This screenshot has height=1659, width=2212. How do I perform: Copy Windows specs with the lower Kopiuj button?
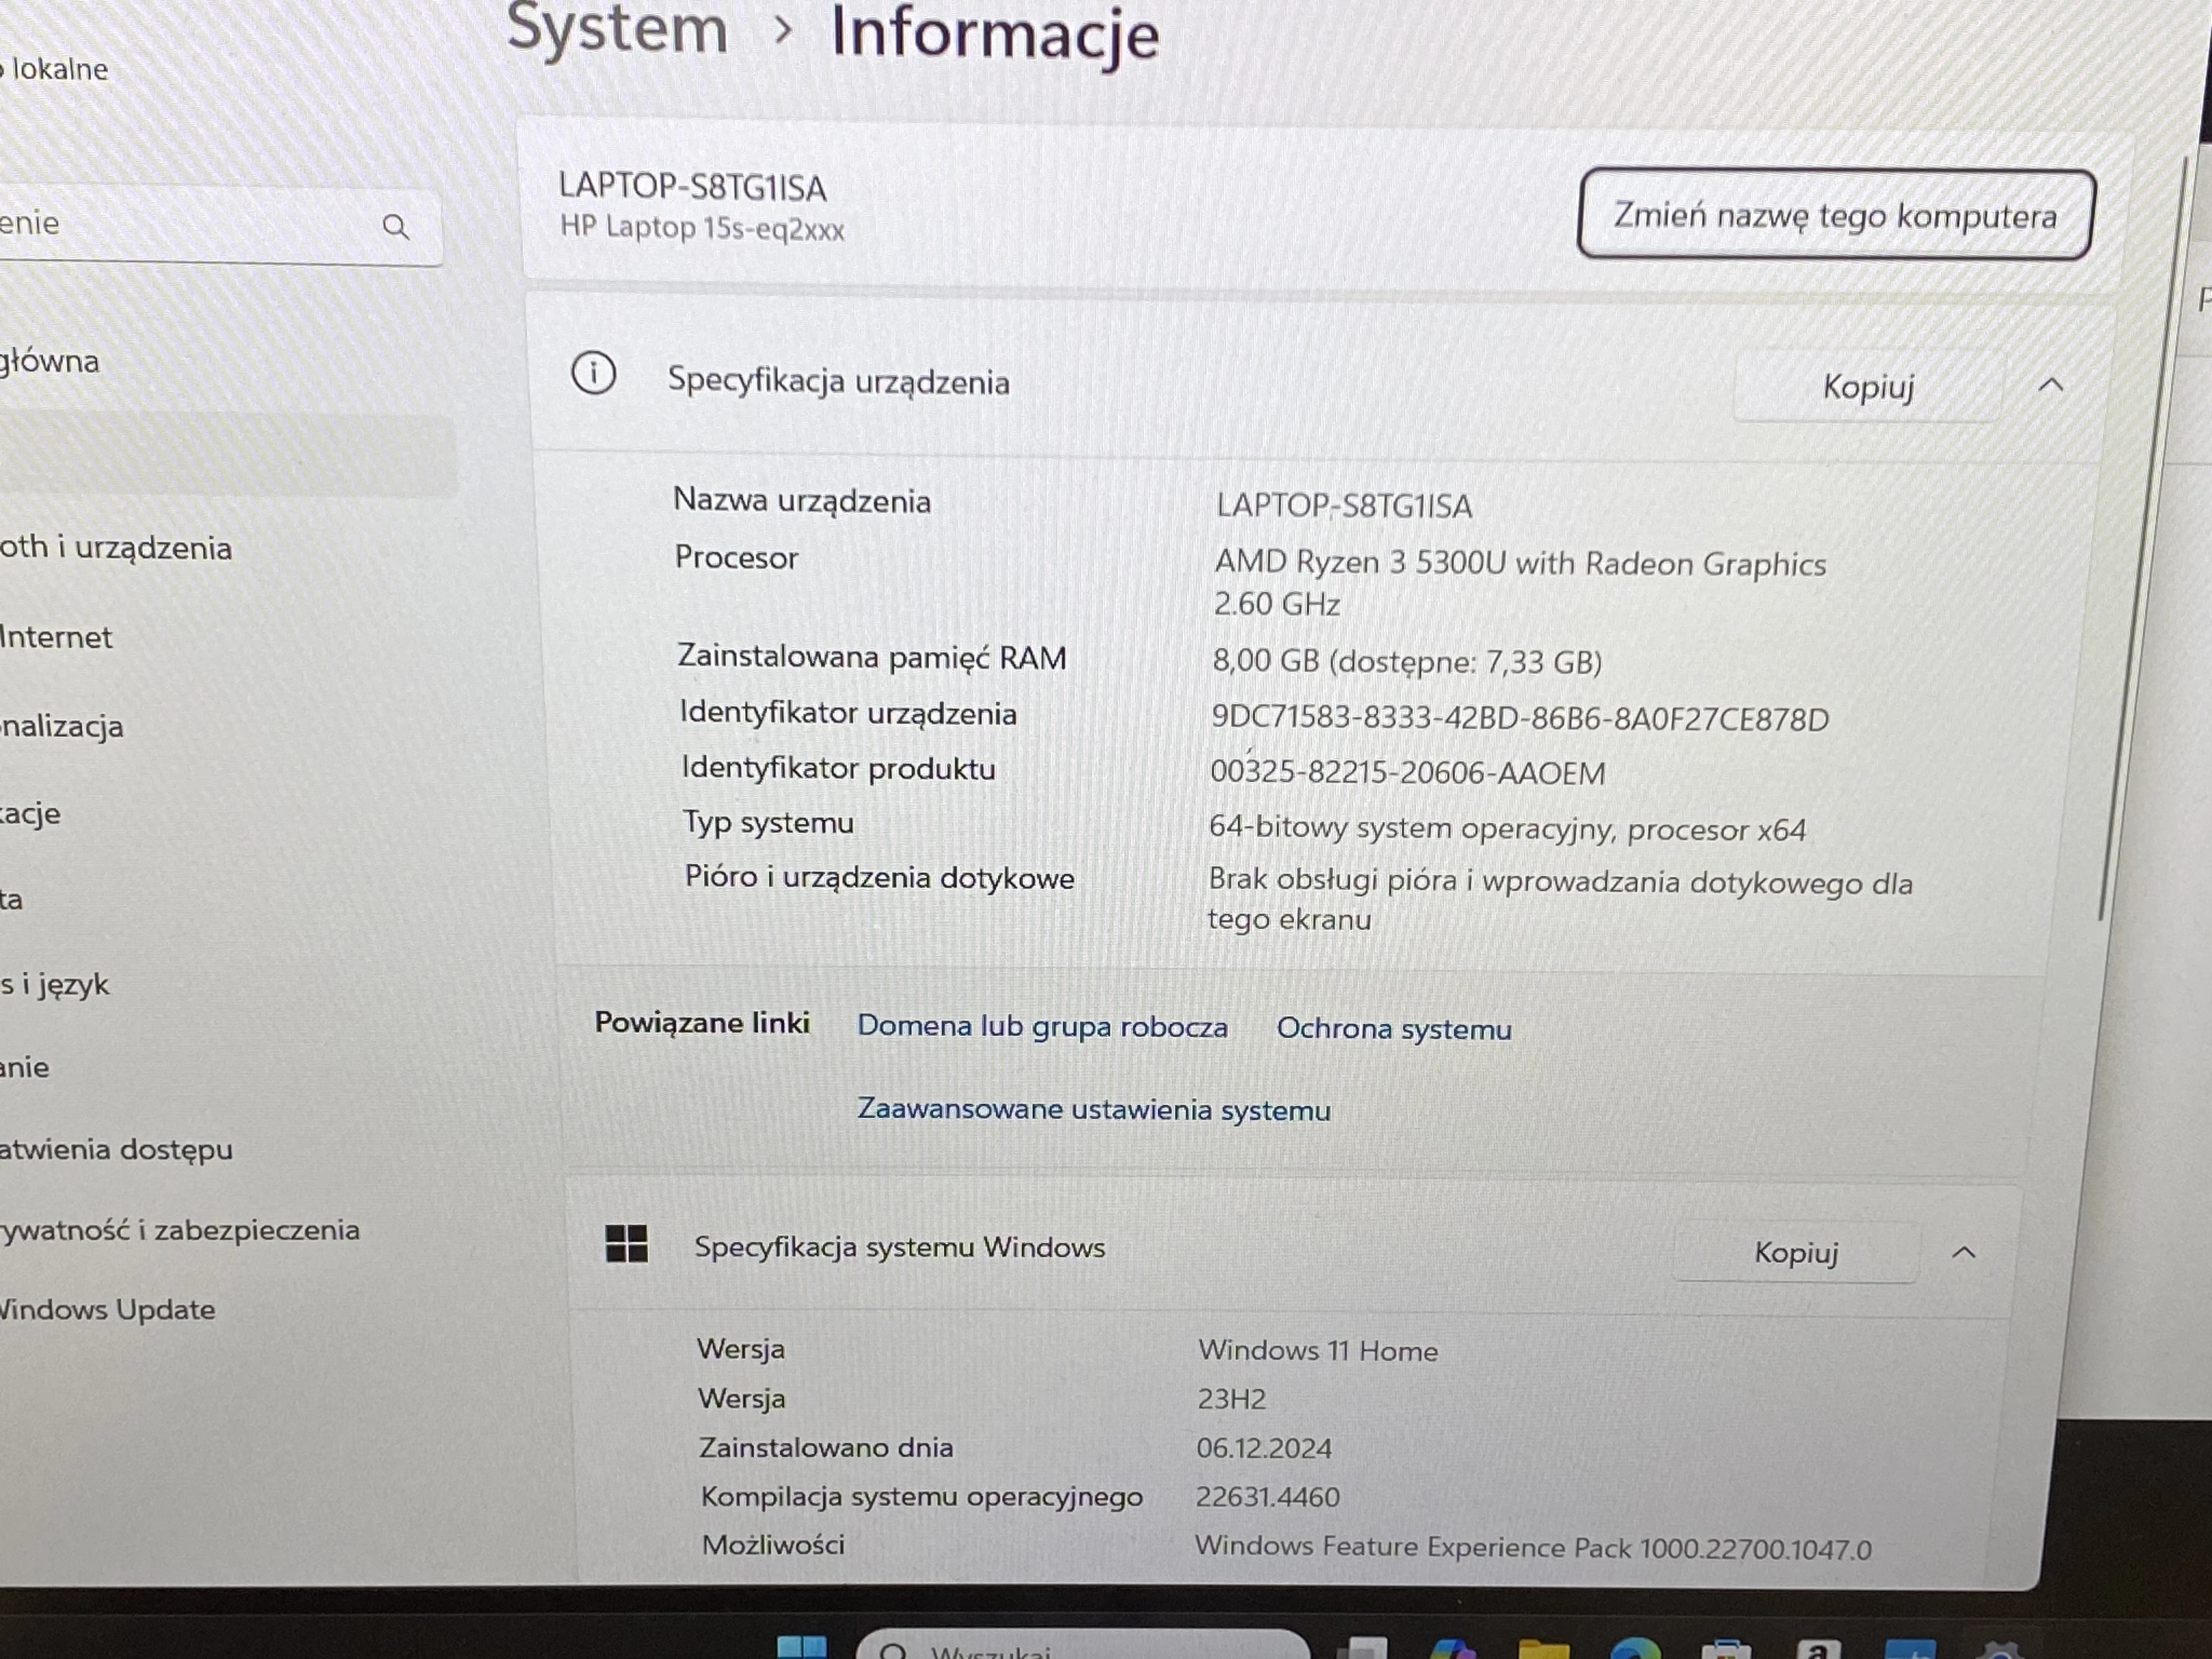coord(1796,1252)
